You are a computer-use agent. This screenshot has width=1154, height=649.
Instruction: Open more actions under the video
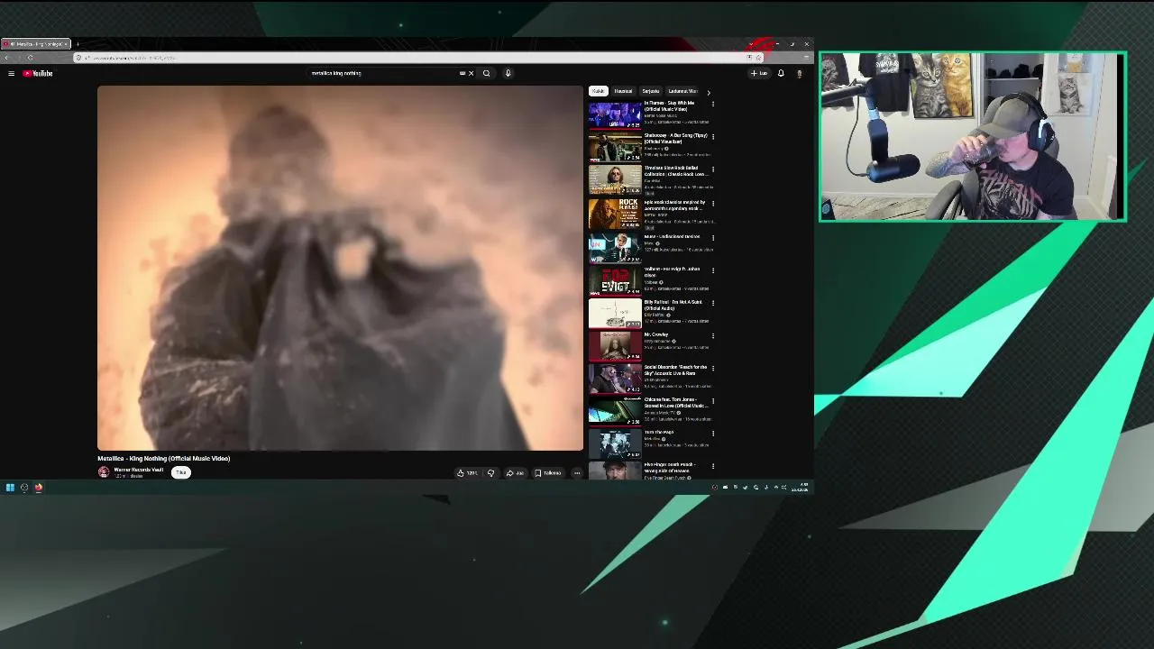click(577, 472)
